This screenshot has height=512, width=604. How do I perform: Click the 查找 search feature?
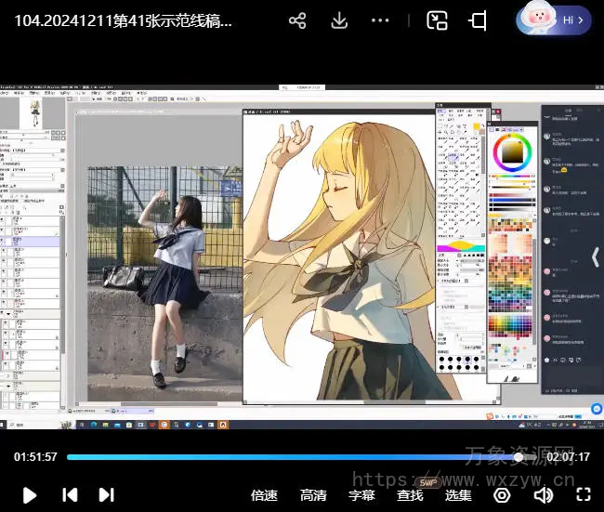pyautogui.click(x=410, y=495)
